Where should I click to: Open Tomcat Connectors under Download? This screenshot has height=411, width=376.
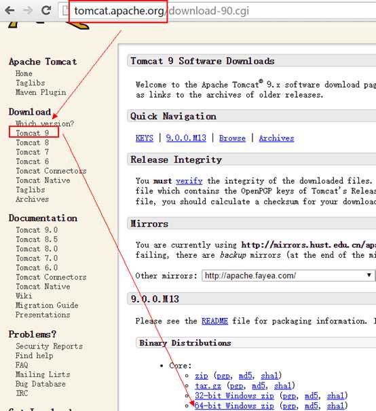click(x=51, y=171)
